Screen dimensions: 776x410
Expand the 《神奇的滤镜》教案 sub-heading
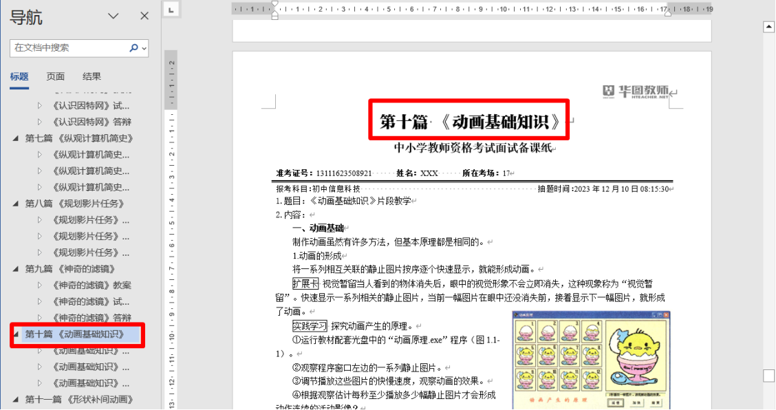click(40, 285)
